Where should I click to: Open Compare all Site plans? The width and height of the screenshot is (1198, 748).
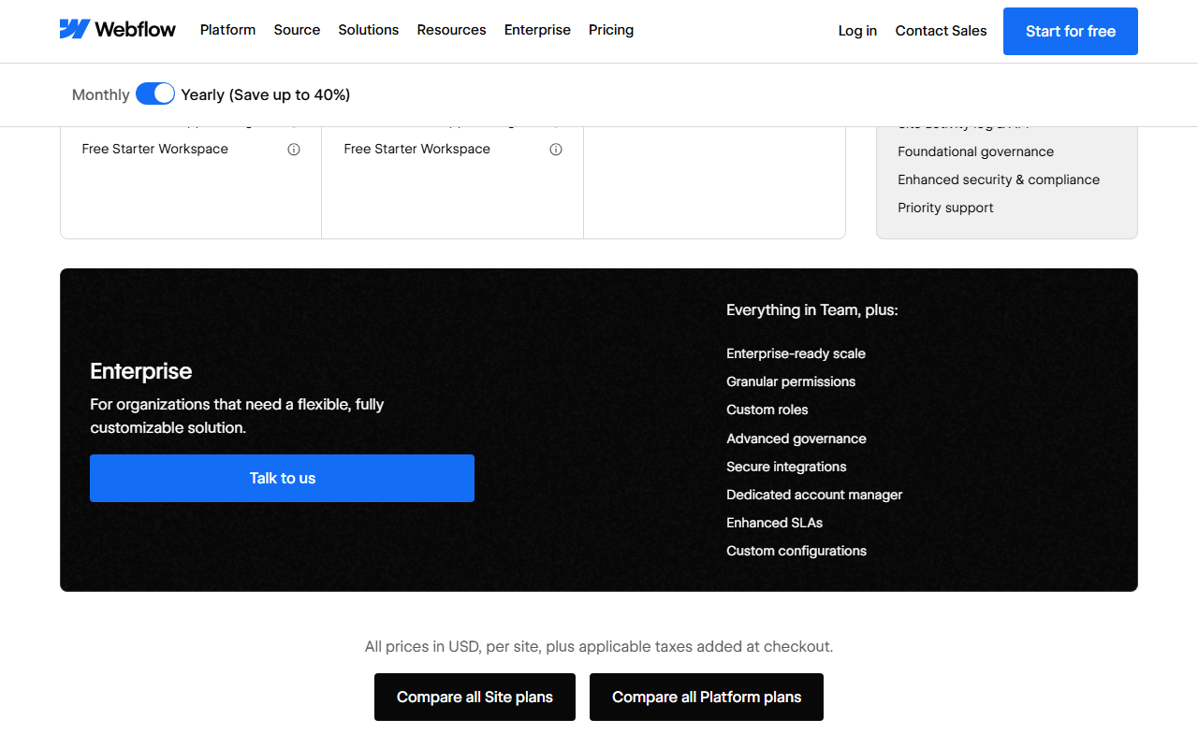click(x=475, y=697)
